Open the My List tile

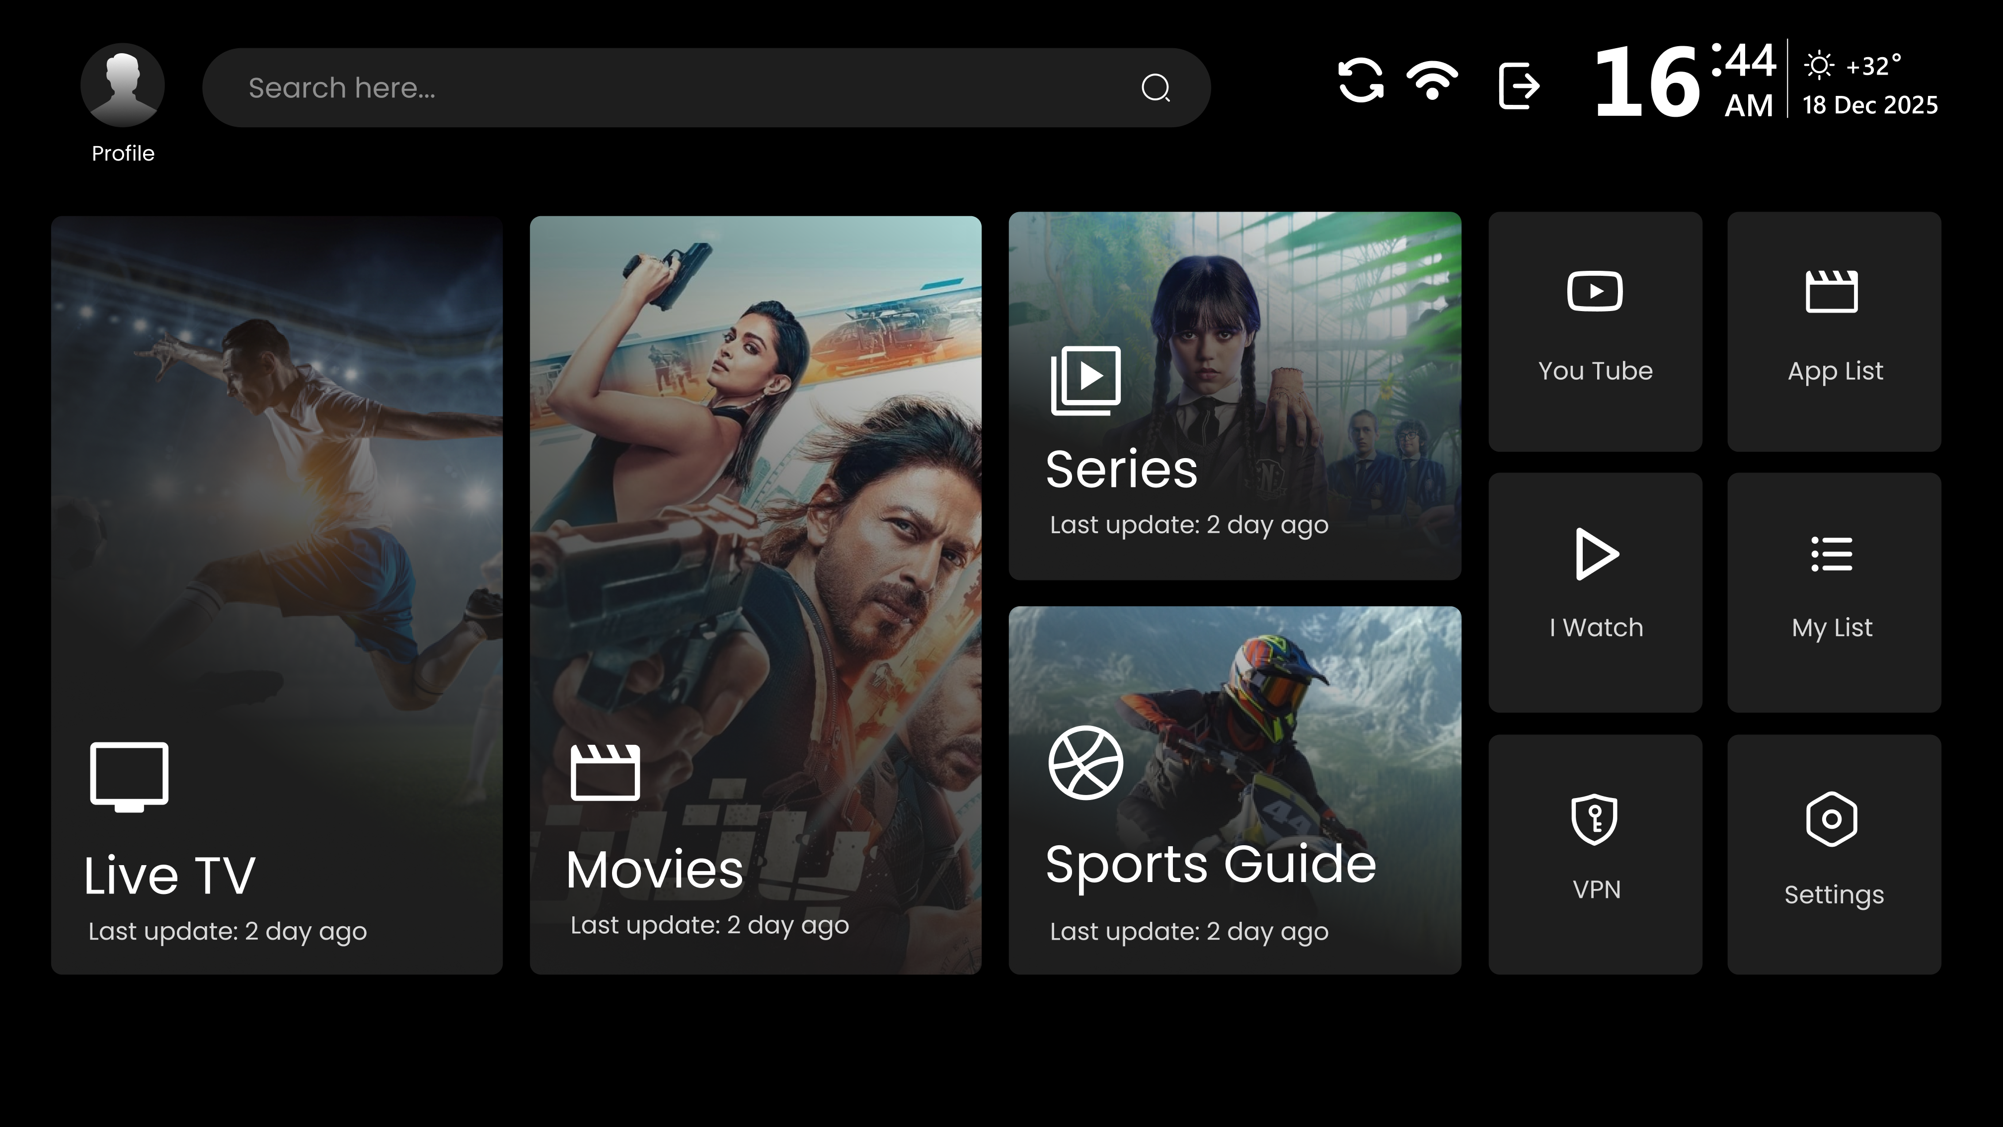click(1834, 593)
